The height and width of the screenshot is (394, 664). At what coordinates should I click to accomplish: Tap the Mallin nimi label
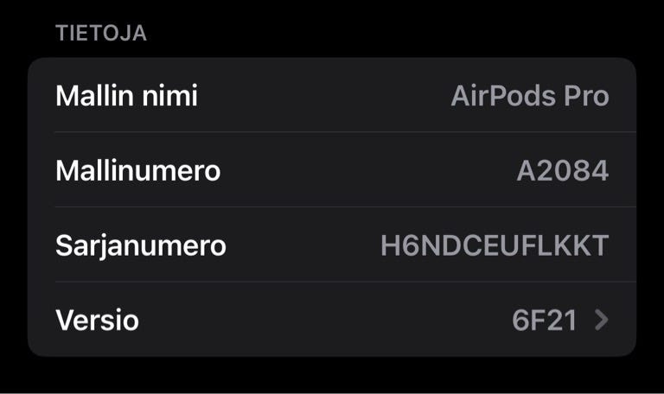126,96
